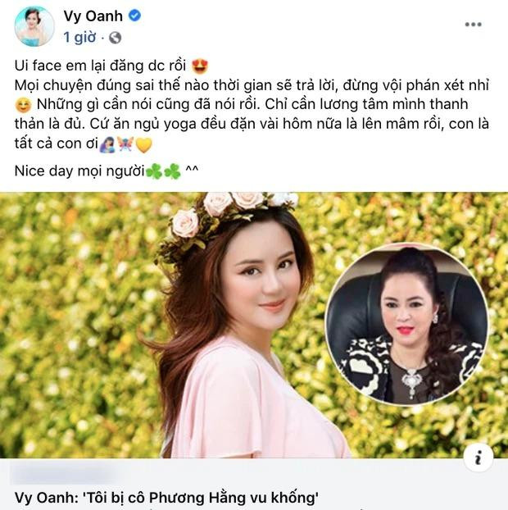This screenshot has width=508, height=510.
Task: Click the second four-leaf clover emoji
Action: click(x=172, y=171)
